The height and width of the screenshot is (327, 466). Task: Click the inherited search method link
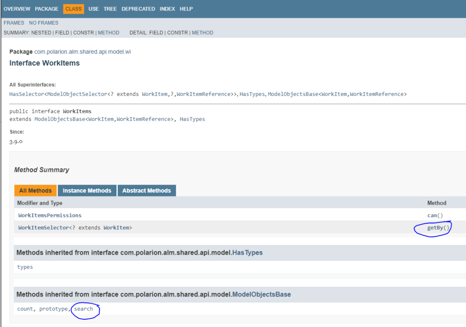click(x=83, y=309)
